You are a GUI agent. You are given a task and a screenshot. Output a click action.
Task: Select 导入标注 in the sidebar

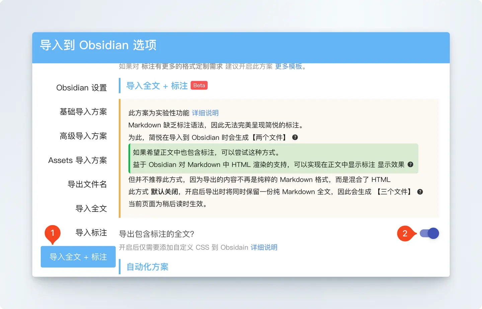click(x=91, y=233)
